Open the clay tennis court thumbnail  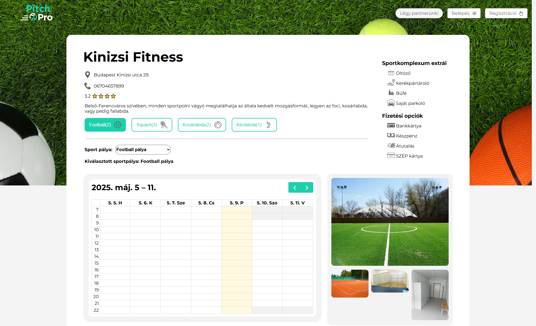pyautogui.click(x=350, y=283)
